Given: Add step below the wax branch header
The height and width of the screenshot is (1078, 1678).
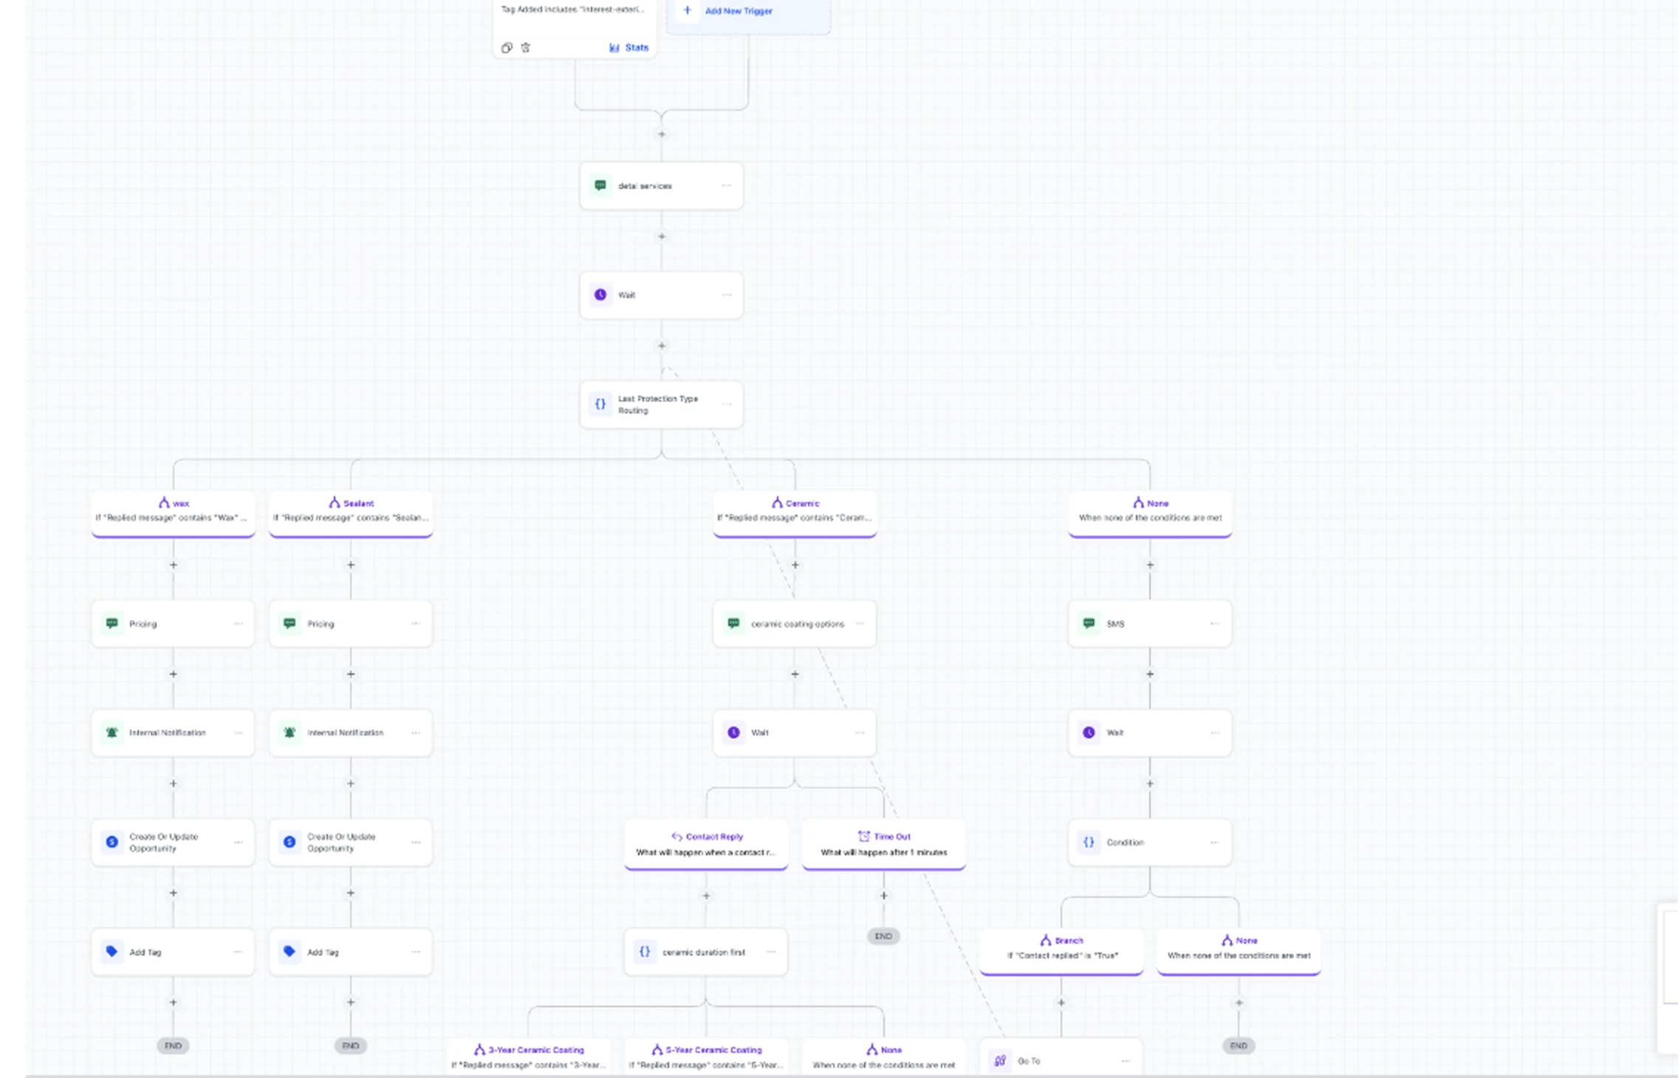Looking at the screenshot, I should tap(174, 565).
